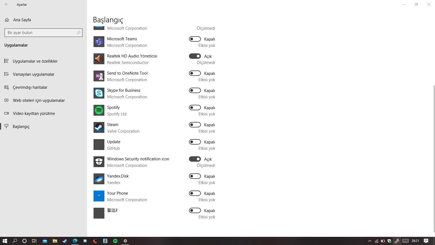This screenshot has width=435, height=245.
Task: Click the 'Your Phone' app name
Action: coord(117,193)
